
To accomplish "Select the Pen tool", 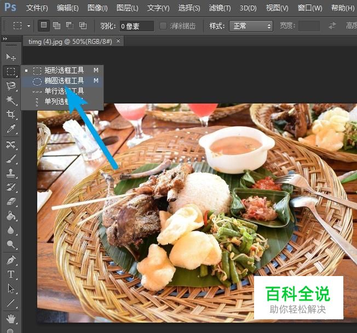I will pyautogui.click(x=11, y=260).
